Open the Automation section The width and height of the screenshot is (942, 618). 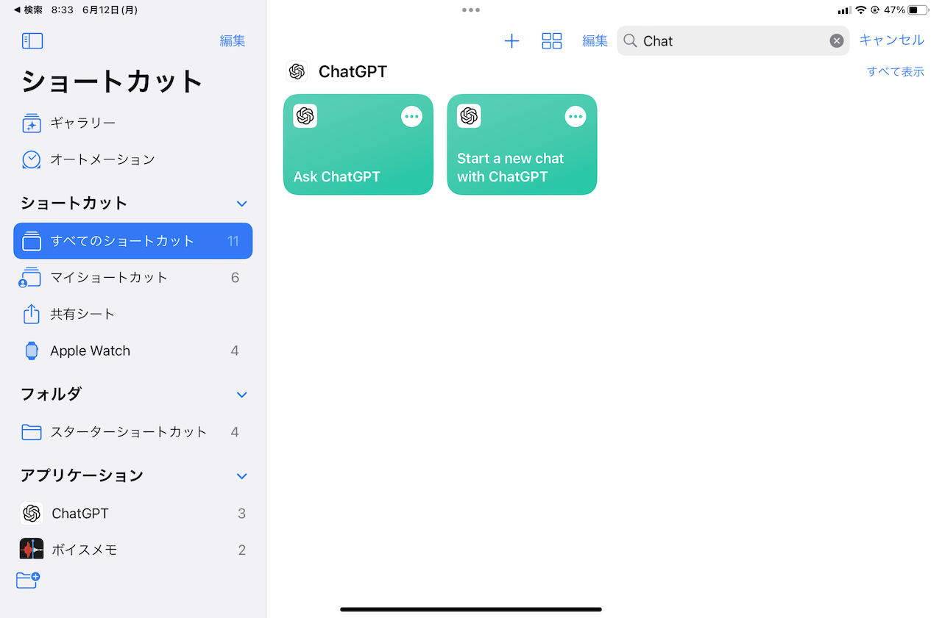coord(103,159)
